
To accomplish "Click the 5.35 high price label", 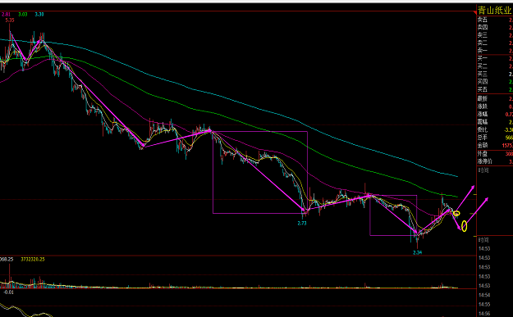I will pyautogui.click(x=10, y=20).
